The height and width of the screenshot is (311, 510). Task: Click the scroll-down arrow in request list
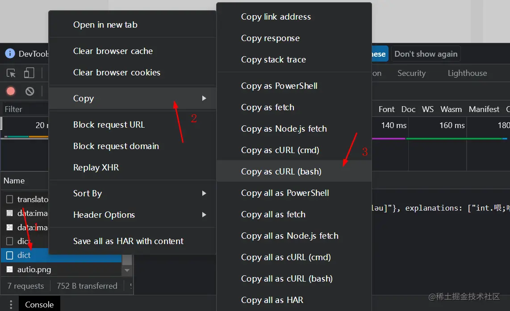pyautogui.click(x=127, y=270)
